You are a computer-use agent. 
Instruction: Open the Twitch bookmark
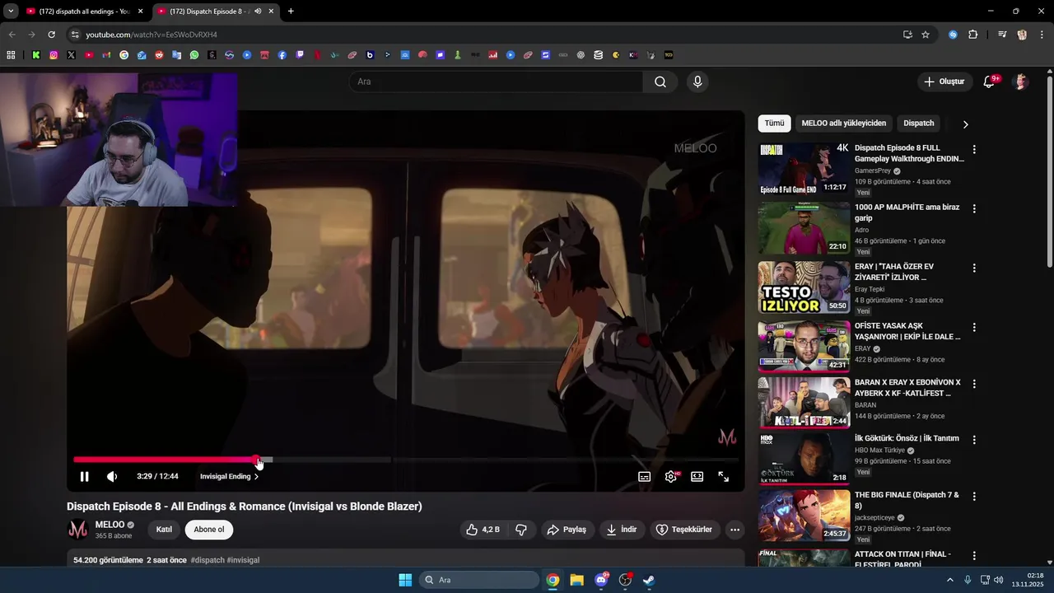[300, 55]
